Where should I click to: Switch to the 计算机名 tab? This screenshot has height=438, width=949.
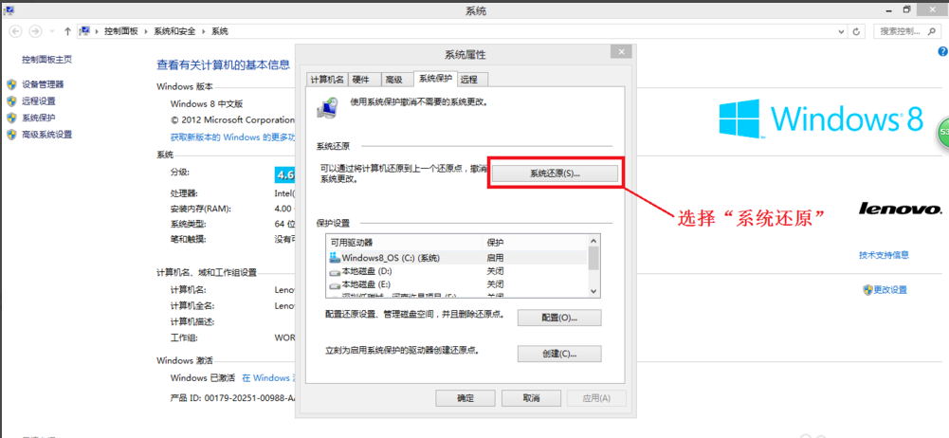point(327,80)
